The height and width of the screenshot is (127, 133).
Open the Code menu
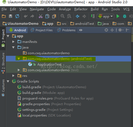click(51, 9)
